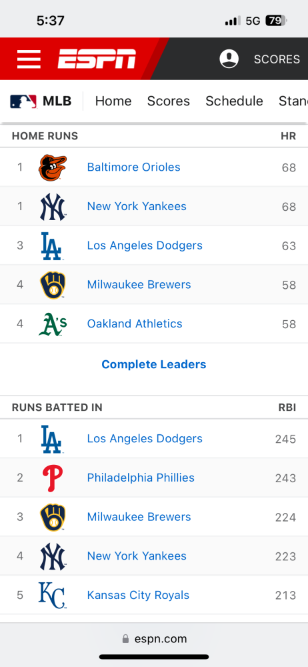The width and height of the screenshot is (308, 667).
Task: Tap the espn.com address bar
Action: tap(154, 639)
